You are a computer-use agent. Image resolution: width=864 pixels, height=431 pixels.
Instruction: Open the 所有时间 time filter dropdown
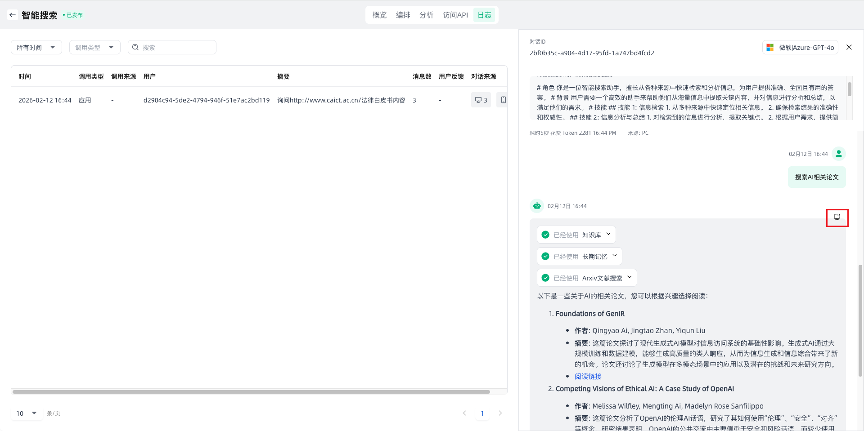click(x=36, y=47)
